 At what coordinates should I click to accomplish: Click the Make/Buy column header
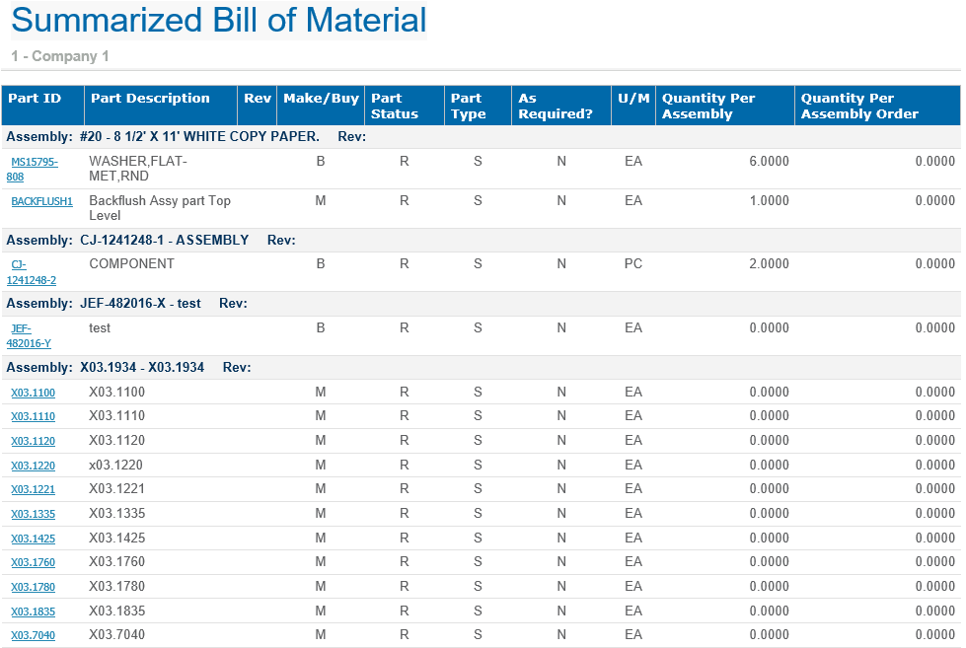[321, 99]
